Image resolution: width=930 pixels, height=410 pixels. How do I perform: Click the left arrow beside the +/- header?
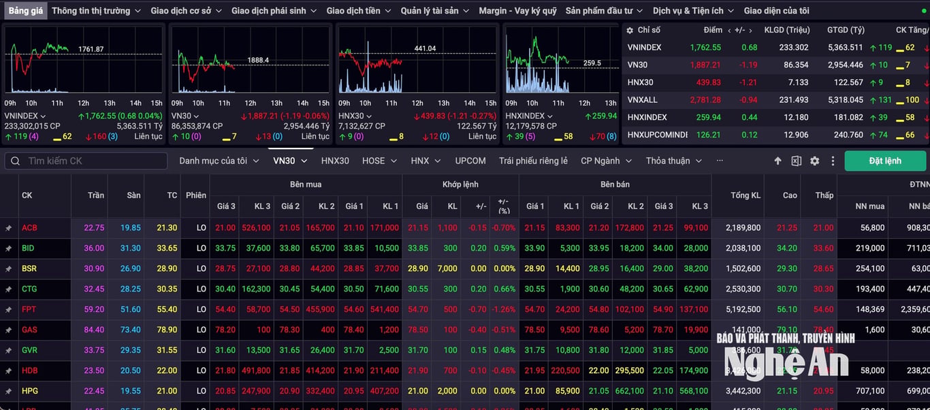click(729, 30)
